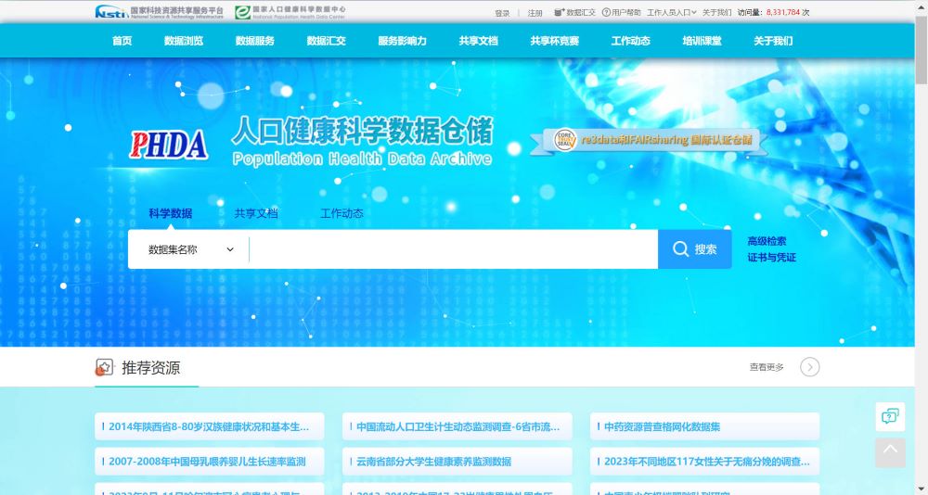Select the 共享文档 search tab

[x=256, y=213]
